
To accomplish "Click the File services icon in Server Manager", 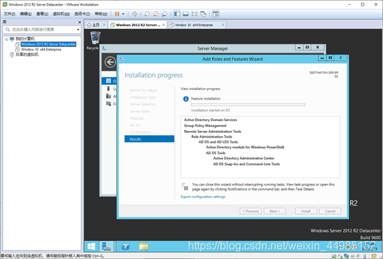I will (x=109, y=104).
